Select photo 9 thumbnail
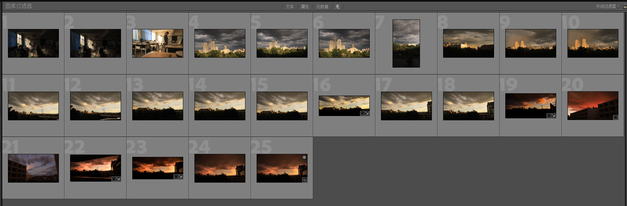This screenshot has width=627, height=206. coord(531,43)
